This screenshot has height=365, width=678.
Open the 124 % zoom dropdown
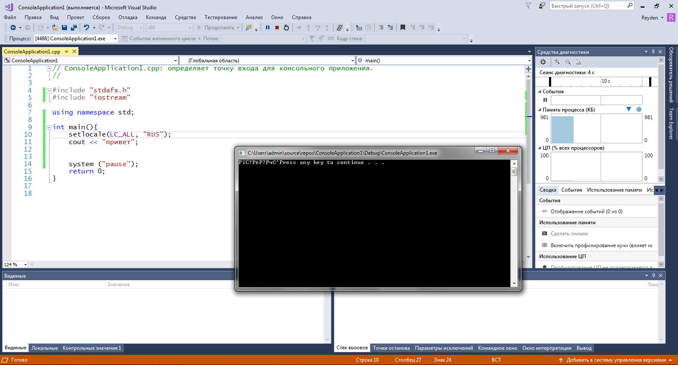[25, 265]
